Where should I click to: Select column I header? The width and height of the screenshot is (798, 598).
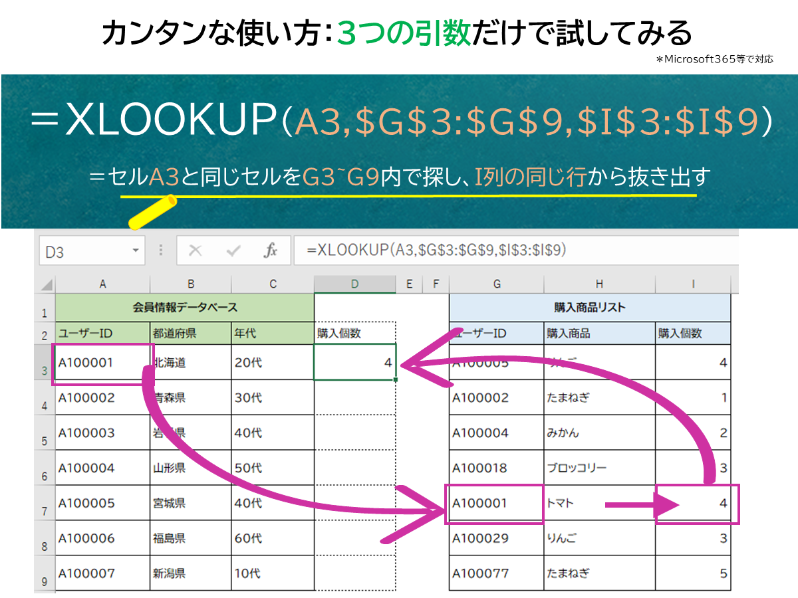pyautogui.click(x=693, y=284)
